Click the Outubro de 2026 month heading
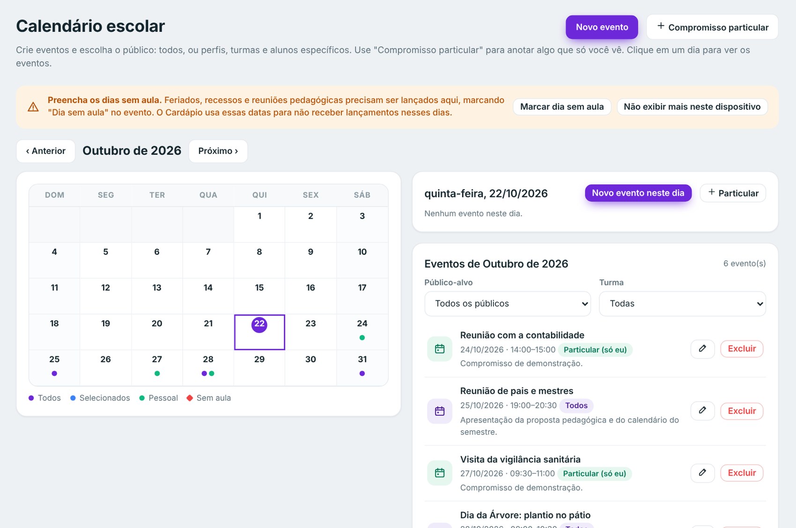 [132, 151]
